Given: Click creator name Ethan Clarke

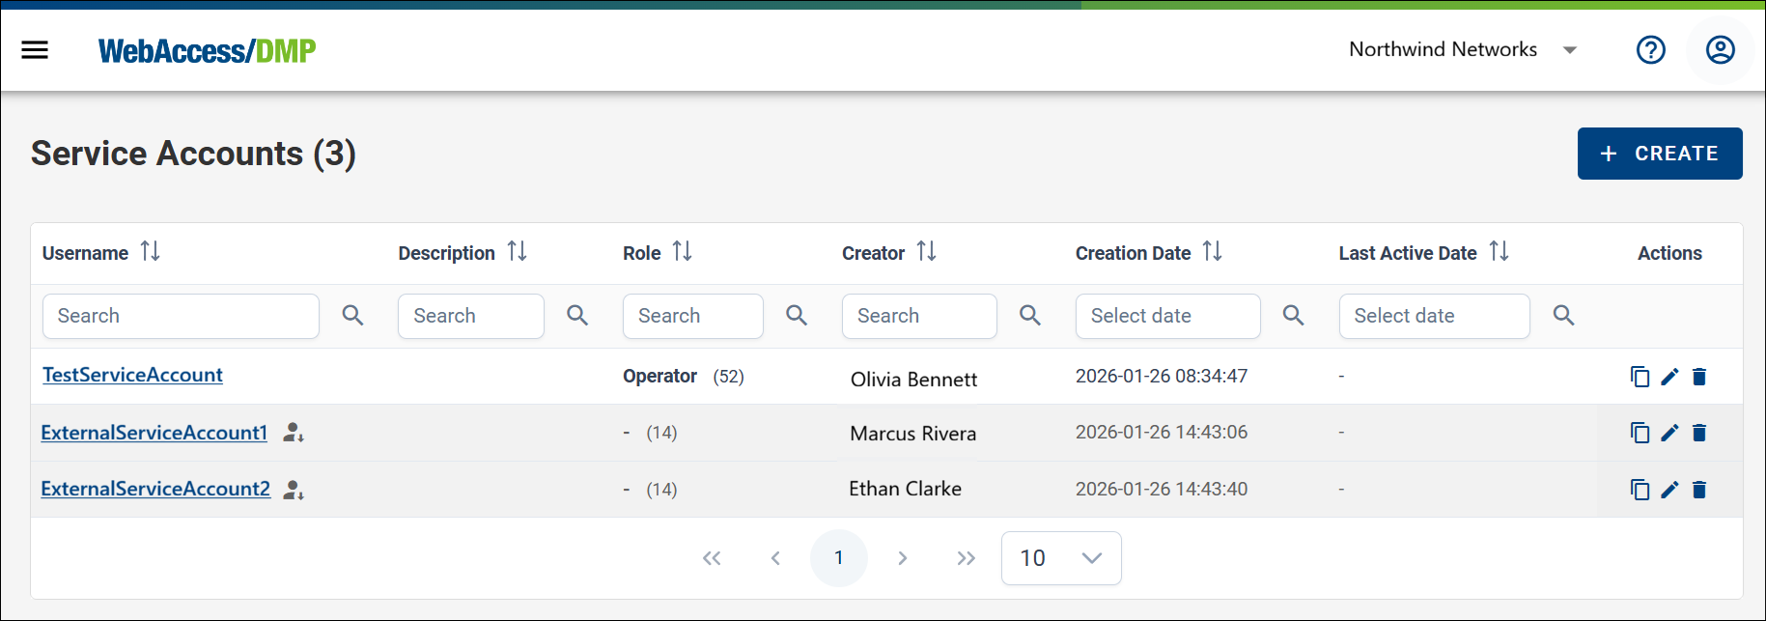Looking at the screenshot, I should tap(905, 489).
